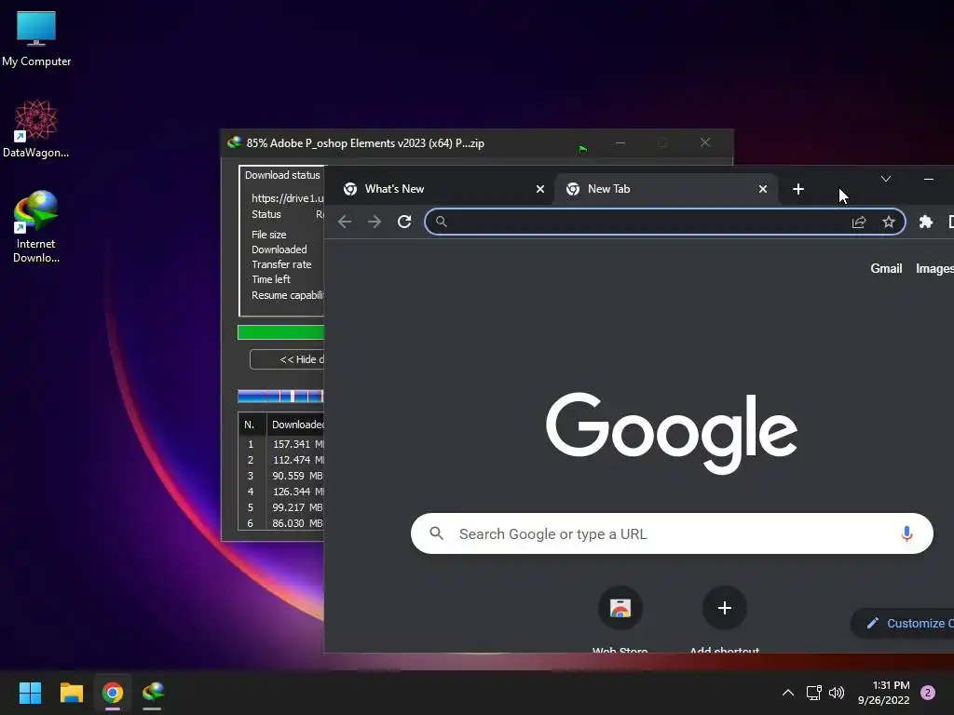
Task: Click the Customize Chrome button
Action: [902, 623]
